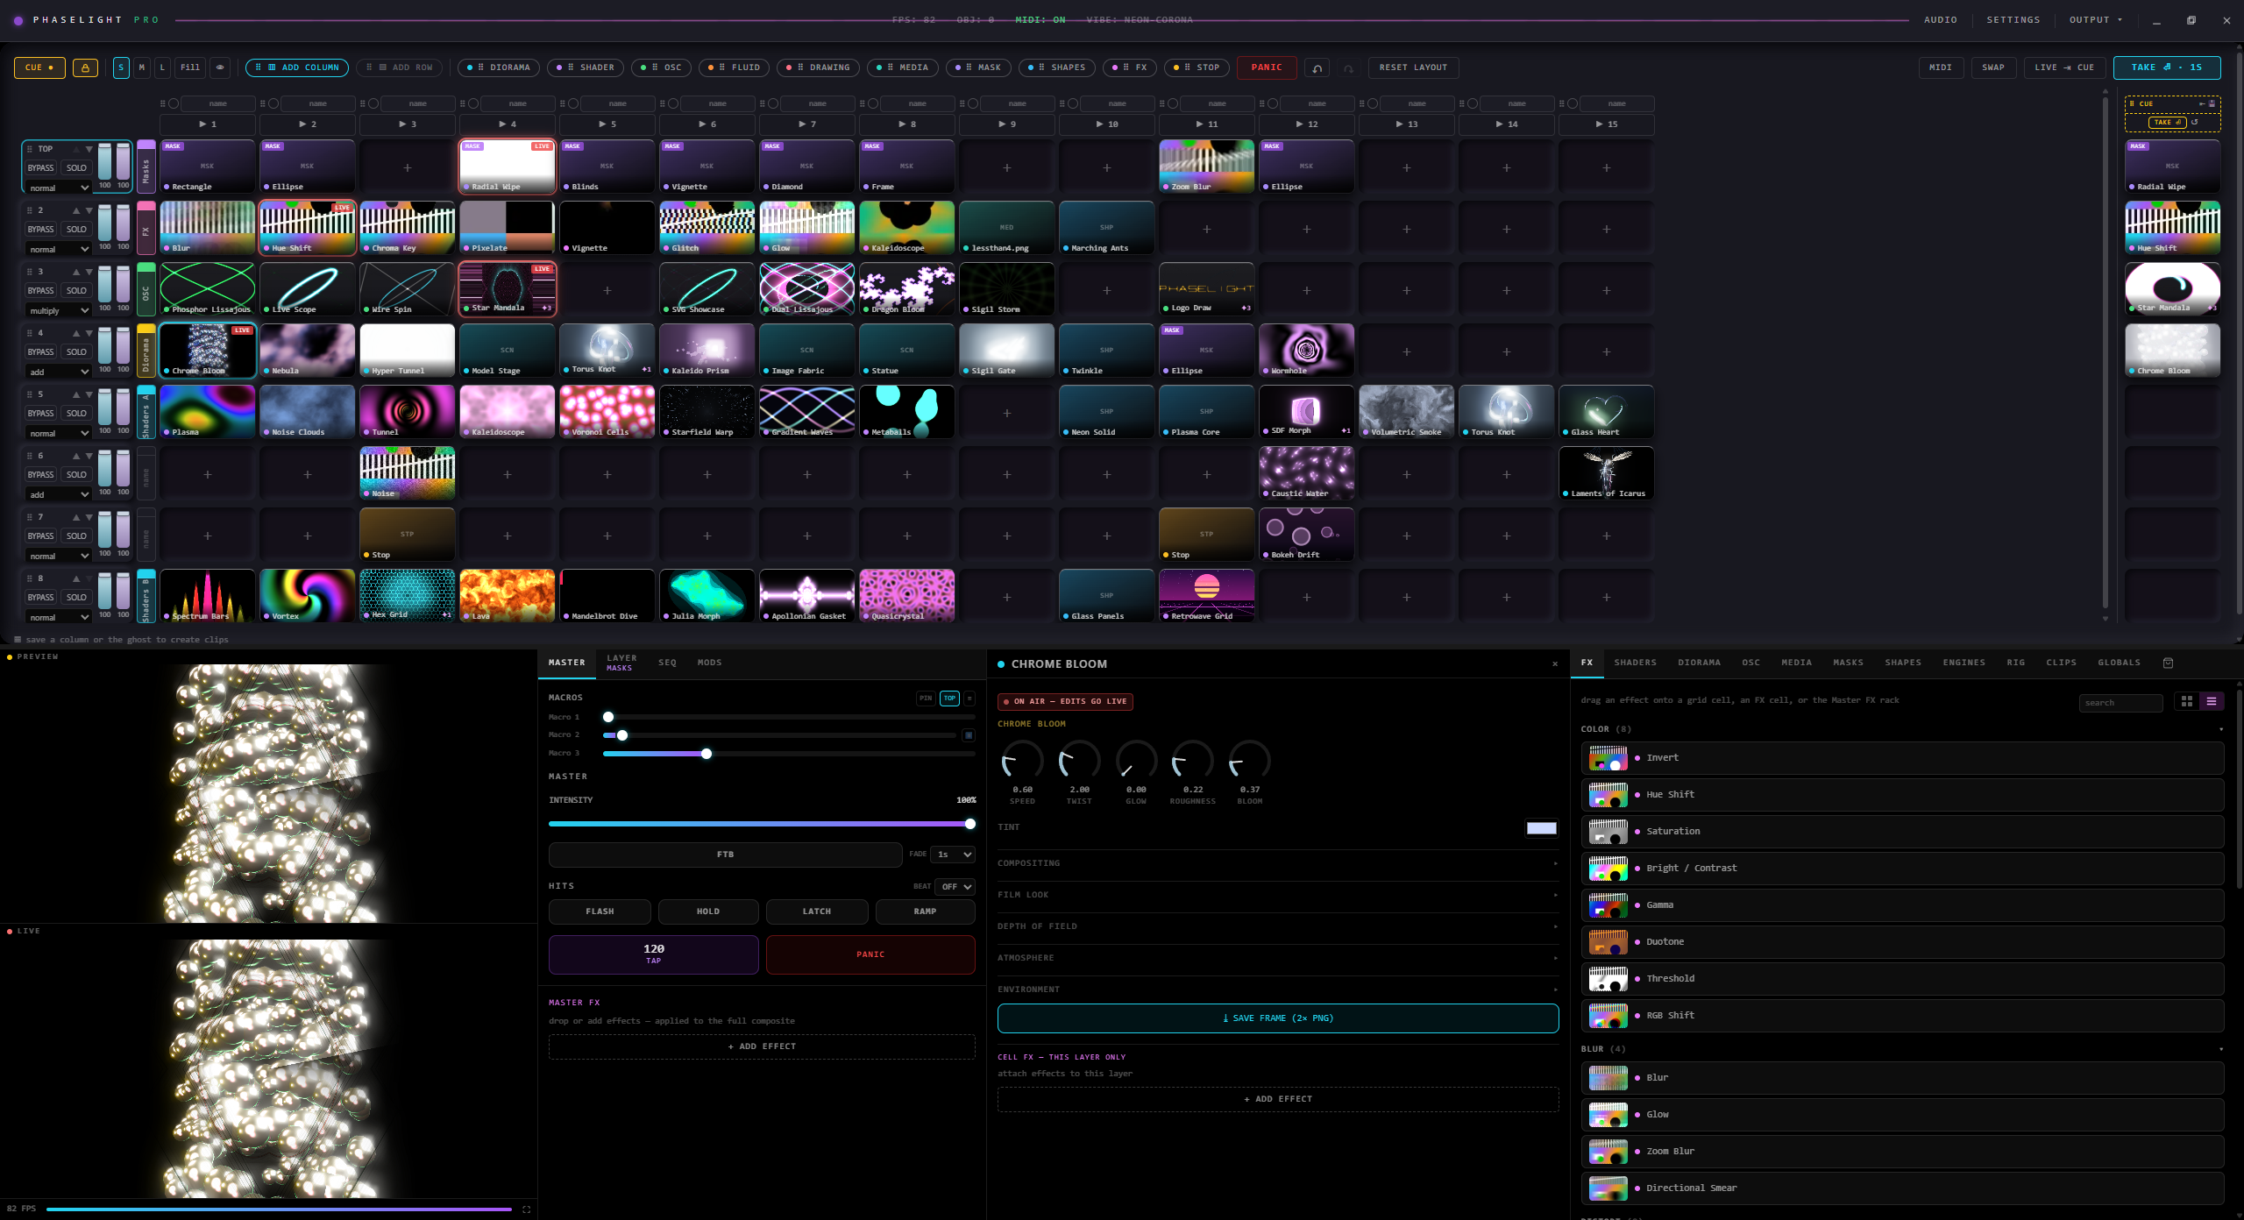
Task: Enable the PIN macros toggle
Action: tap(926, 699)
